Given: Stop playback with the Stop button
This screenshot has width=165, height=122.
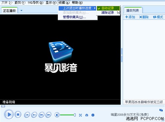Looking at the screenshot, I should pyautogui.click(x=18, y=115).
